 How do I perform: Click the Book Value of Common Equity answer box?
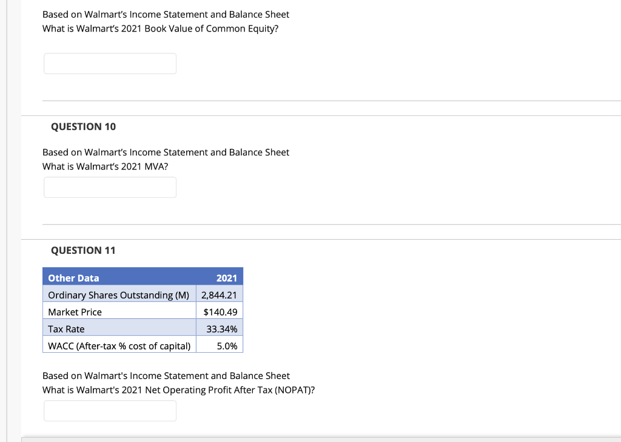point(110,63)
